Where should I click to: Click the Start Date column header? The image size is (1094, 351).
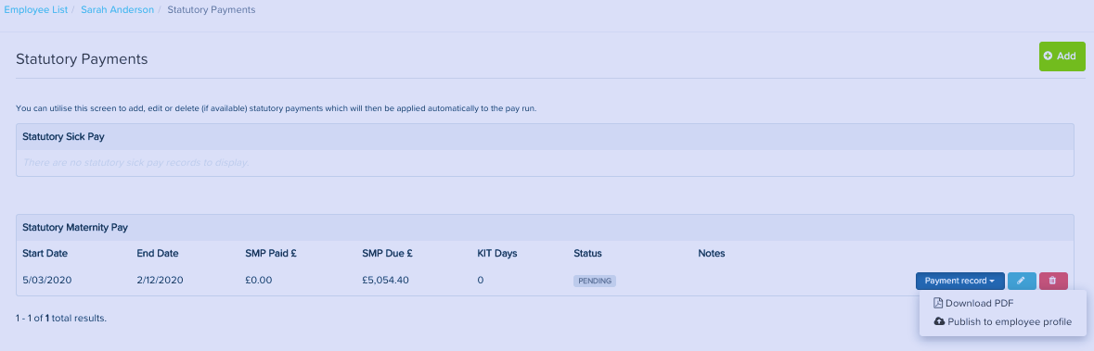point(45,254)
